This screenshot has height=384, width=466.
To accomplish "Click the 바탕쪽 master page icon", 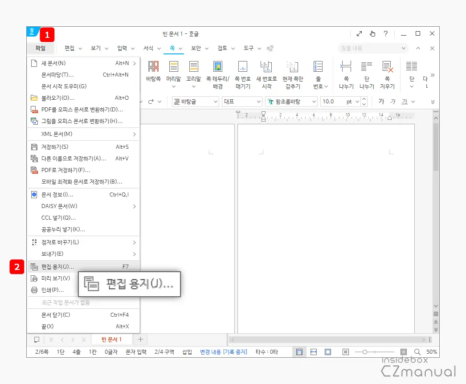I will coord(153,66).
